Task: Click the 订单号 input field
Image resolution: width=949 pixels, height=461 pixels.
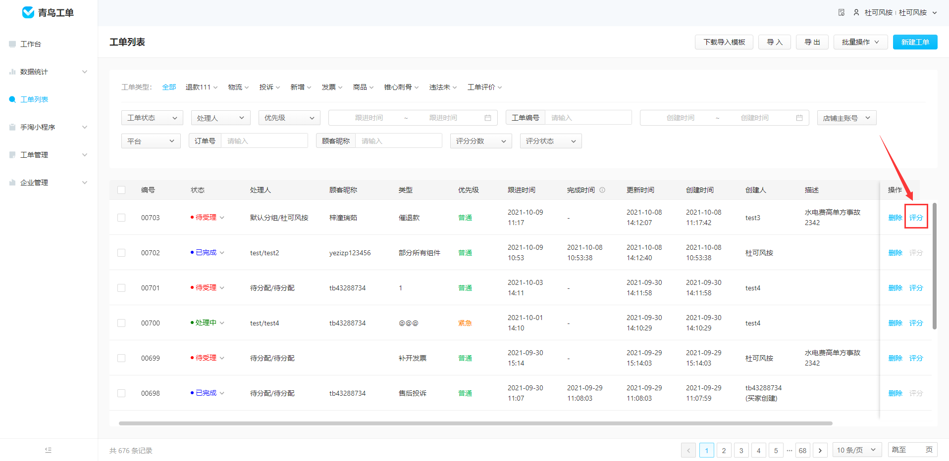Action: 264,141
